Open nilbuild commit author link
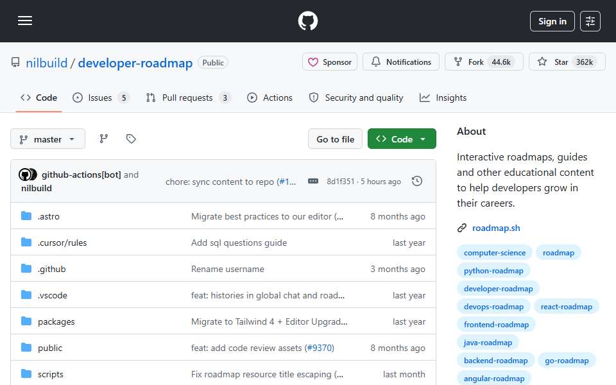Image resolution: width=616 pixels, height=385 pixels. [37, 188]
